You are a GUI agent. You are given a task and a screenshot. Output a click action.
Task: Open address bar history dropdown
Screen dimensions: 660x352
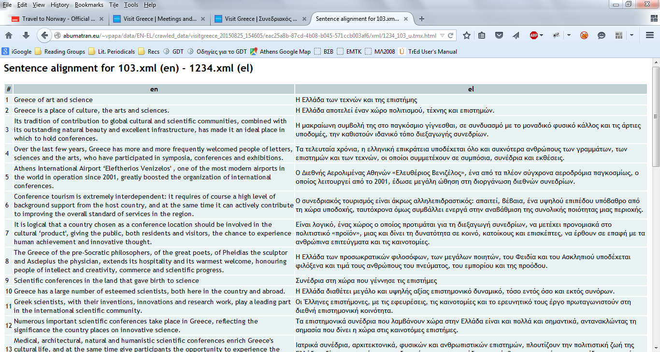[x=442, y=35]
